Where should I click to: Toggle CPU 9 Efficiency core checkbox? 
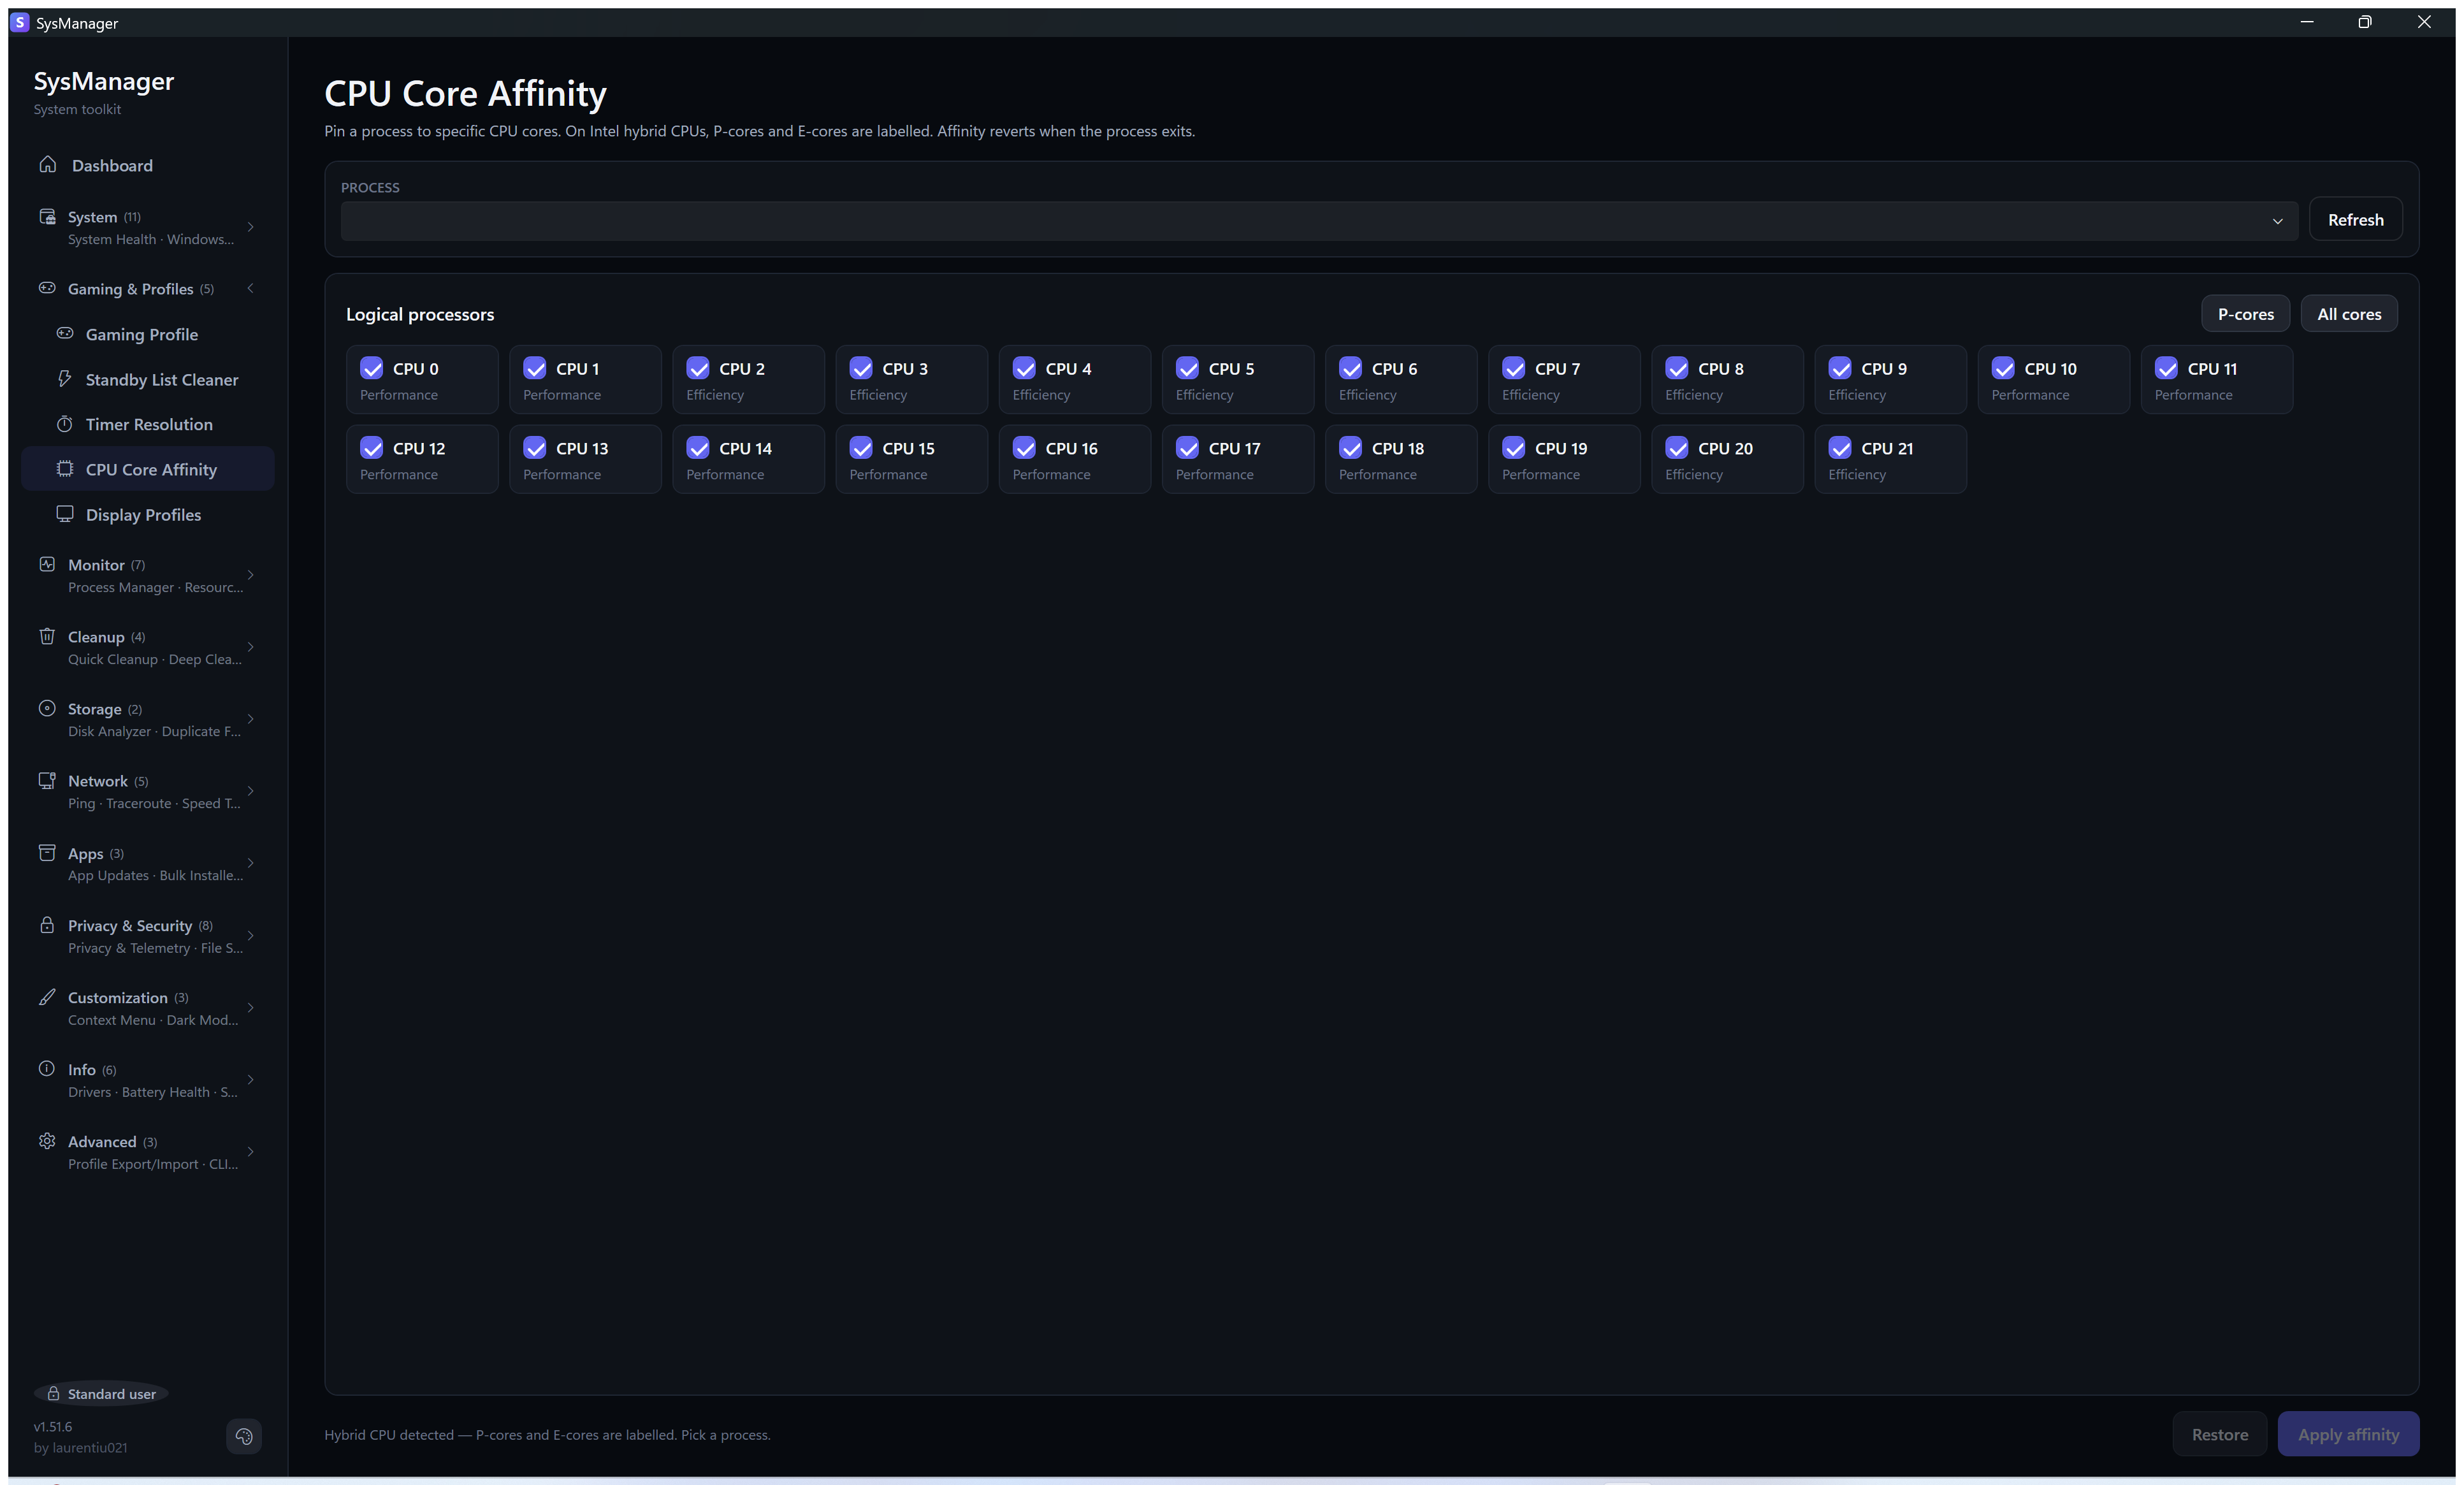pos(1840,369)
